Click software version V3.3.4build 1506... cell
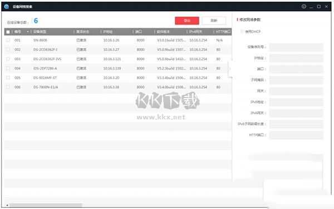Viewport: 334px width, 209px height. tap(171, 78)
